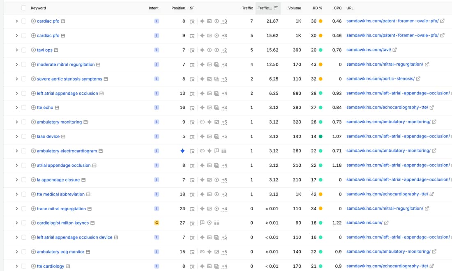Viewport: 452px width, 271px height.
Task: Open samdawkins.com/aortic-stenosis/ URL link
Action: click(380, 78)
